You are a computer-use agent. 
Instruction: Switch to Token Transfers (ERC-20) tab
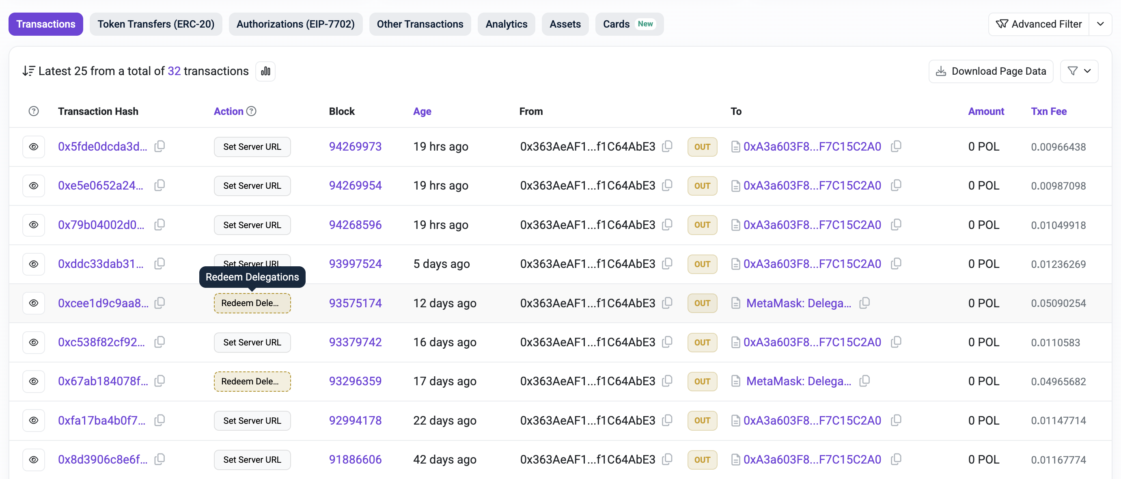click(156, 24)
